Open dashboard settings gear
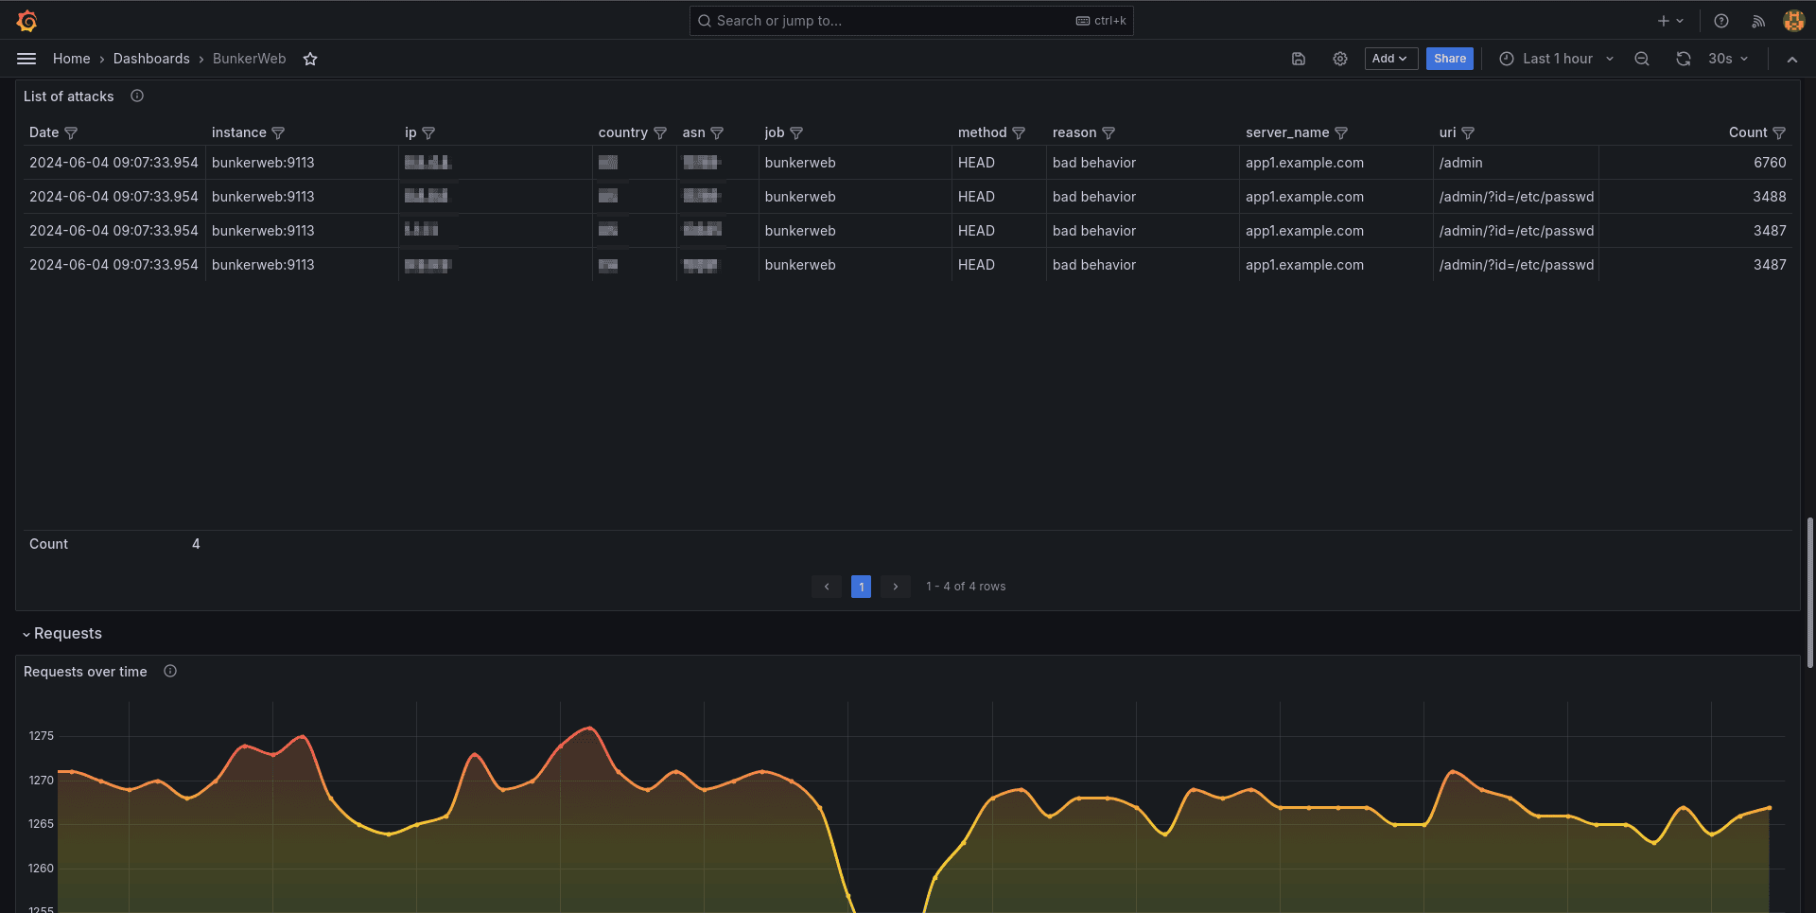This screenshot has width=1816, height=913. (x=1339, y=59)
